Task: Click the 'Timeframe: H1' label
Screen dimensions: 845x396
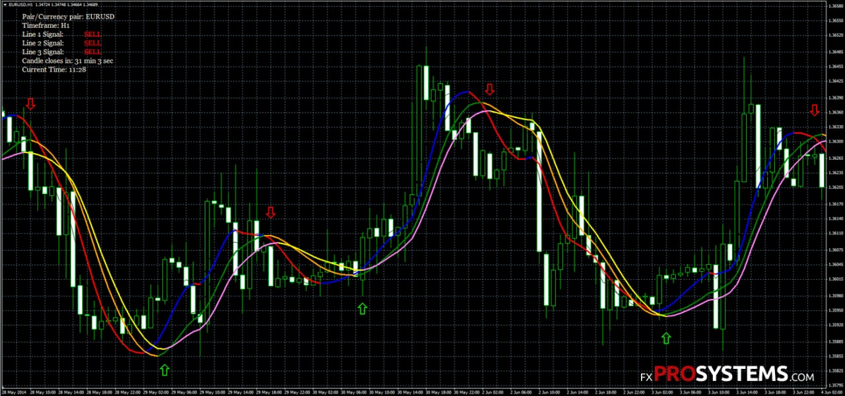Action: [x=46, y=24]
